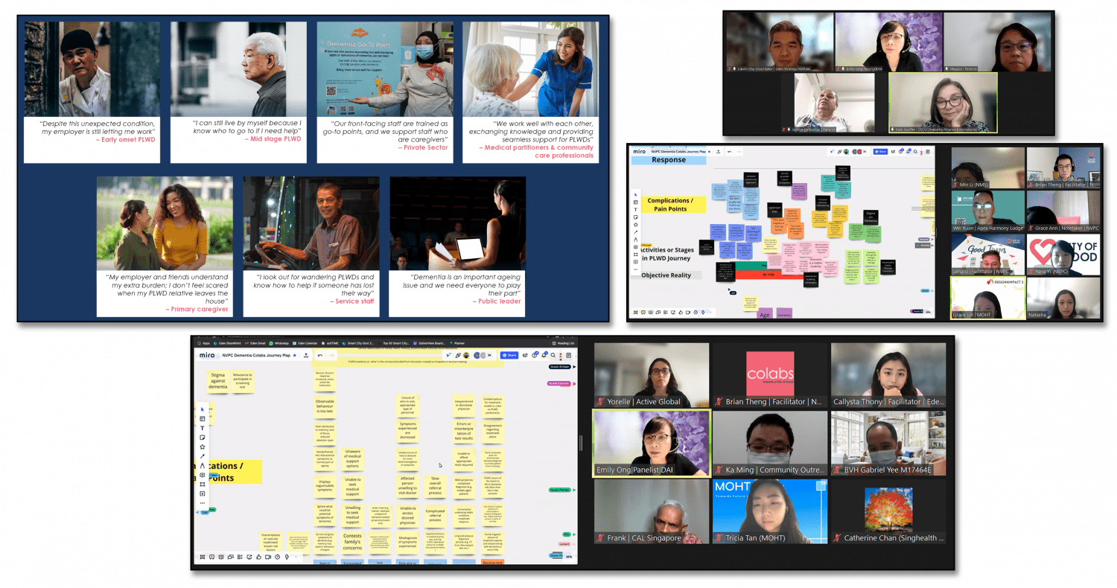Open Eden SharePoint bookmark
This screenshot has width=1117, height=588.
228,343
